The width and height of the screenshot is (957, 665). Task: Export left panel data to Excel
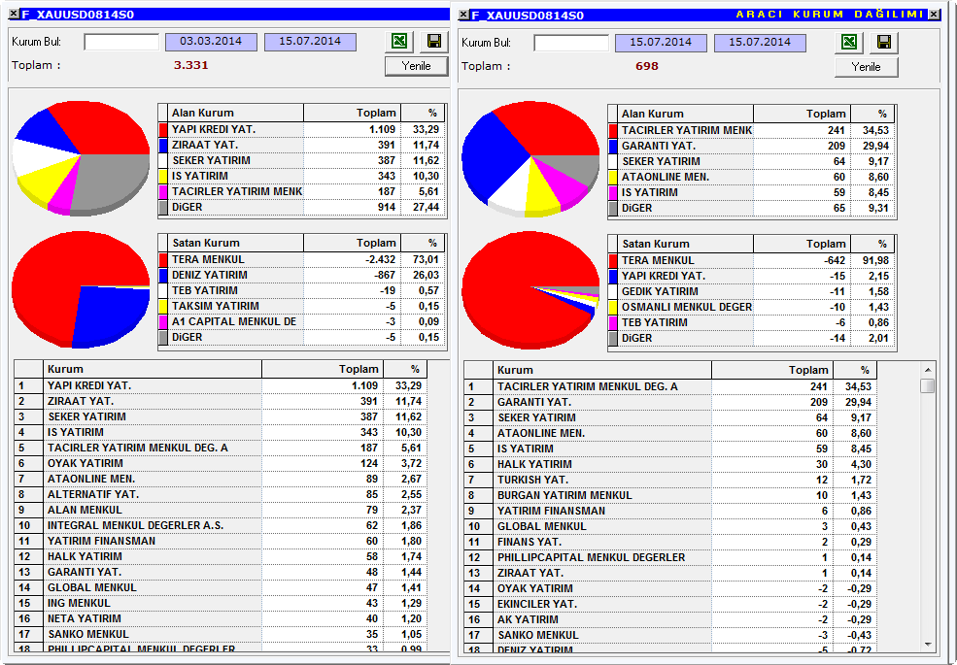(399, 42)
